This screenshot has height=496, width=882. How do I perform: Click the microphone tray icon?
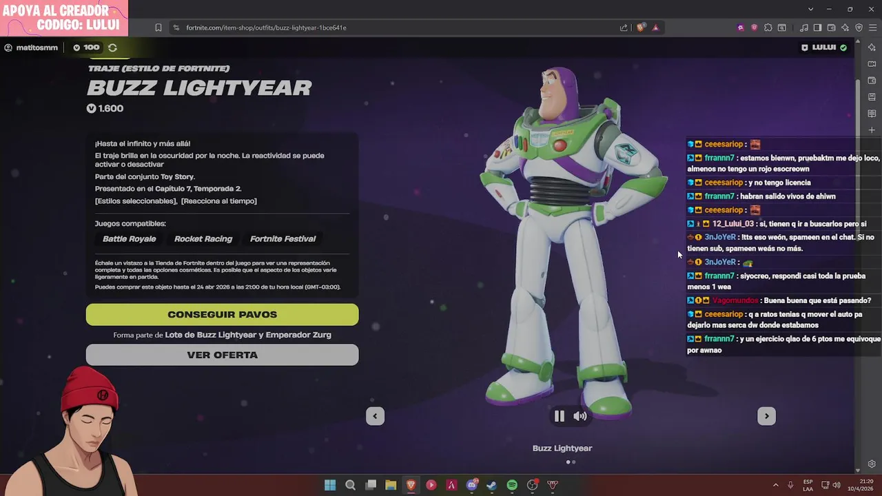pyautogui.click(x=790, y=485)
